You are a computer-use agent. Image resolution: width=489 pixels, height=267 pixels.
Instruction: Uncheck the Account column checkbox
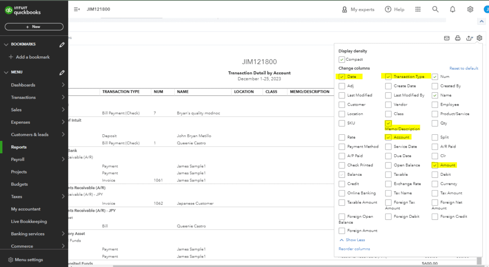pyautogui.click(x=388, y=137)
